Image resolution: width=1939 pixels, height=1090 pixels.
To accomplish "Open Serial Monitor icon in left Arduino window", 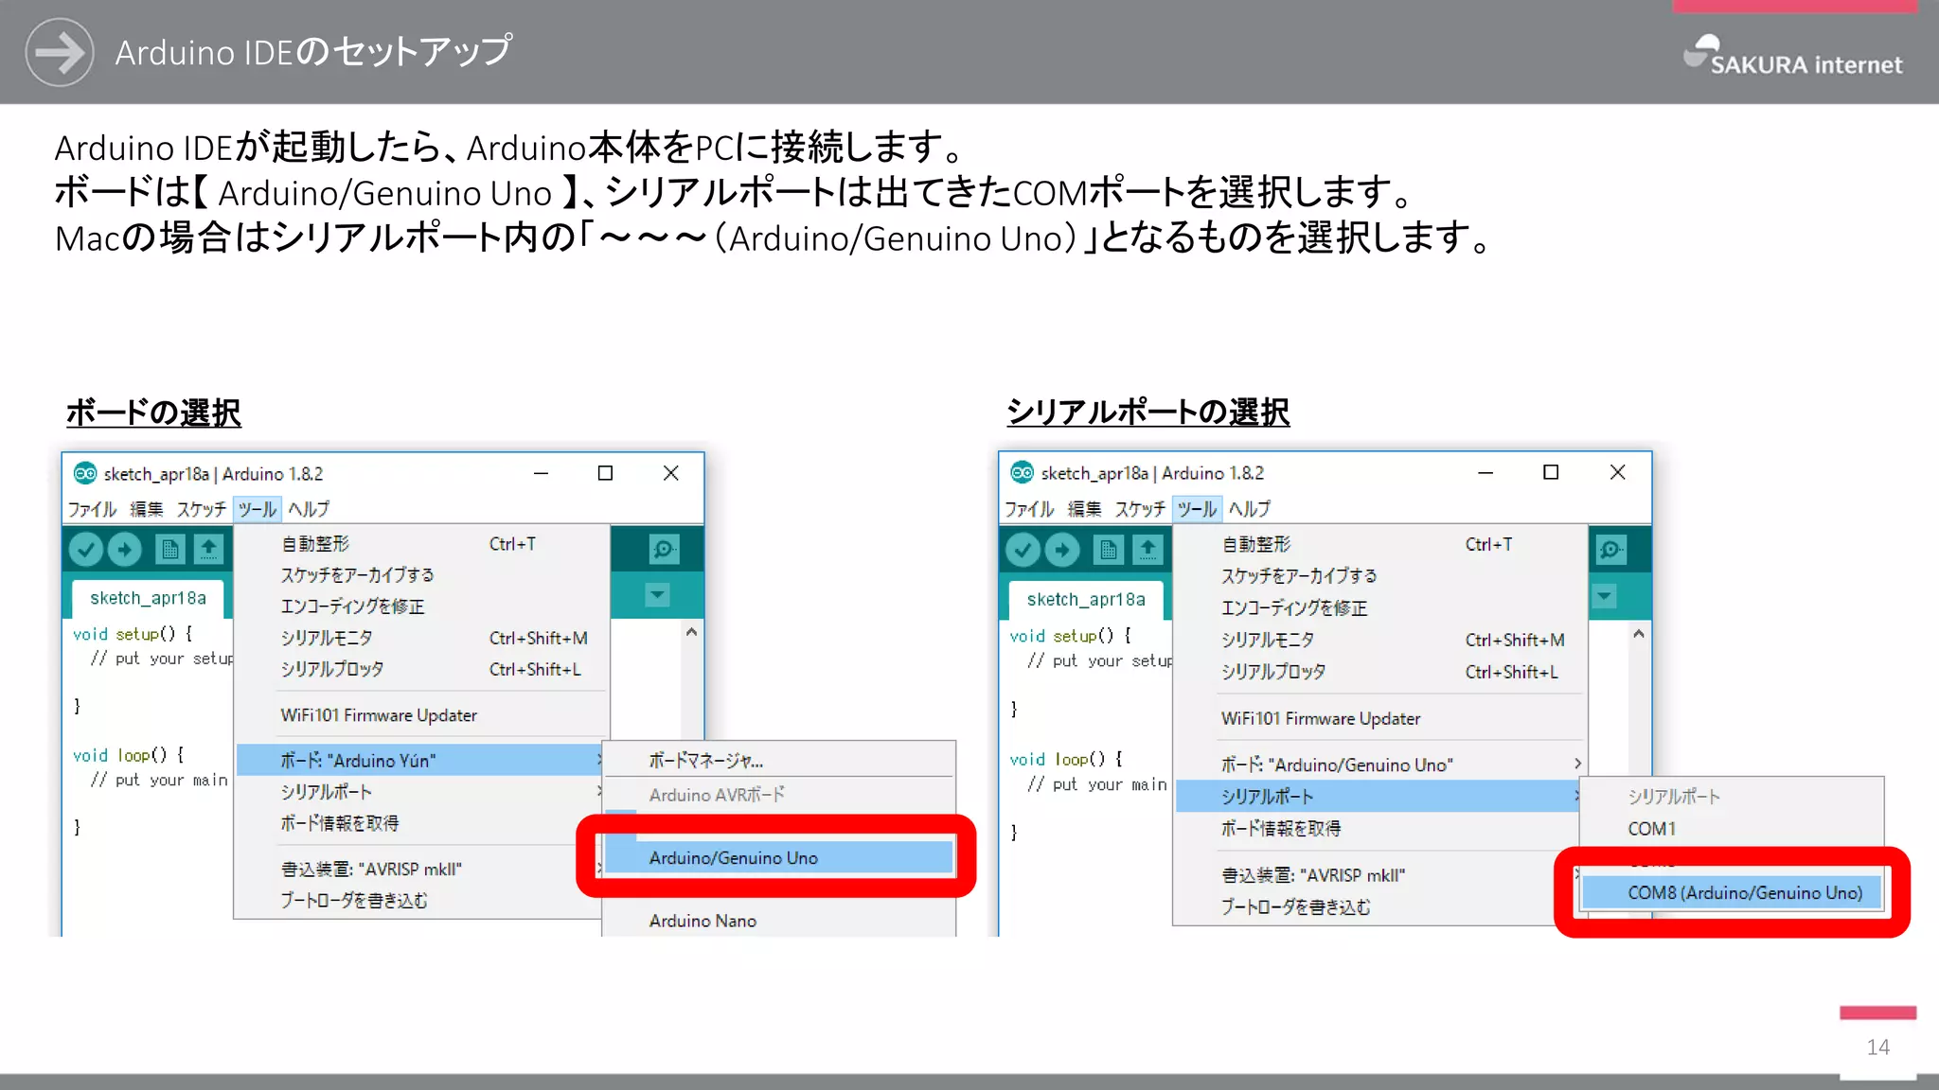I will (664, 549).
